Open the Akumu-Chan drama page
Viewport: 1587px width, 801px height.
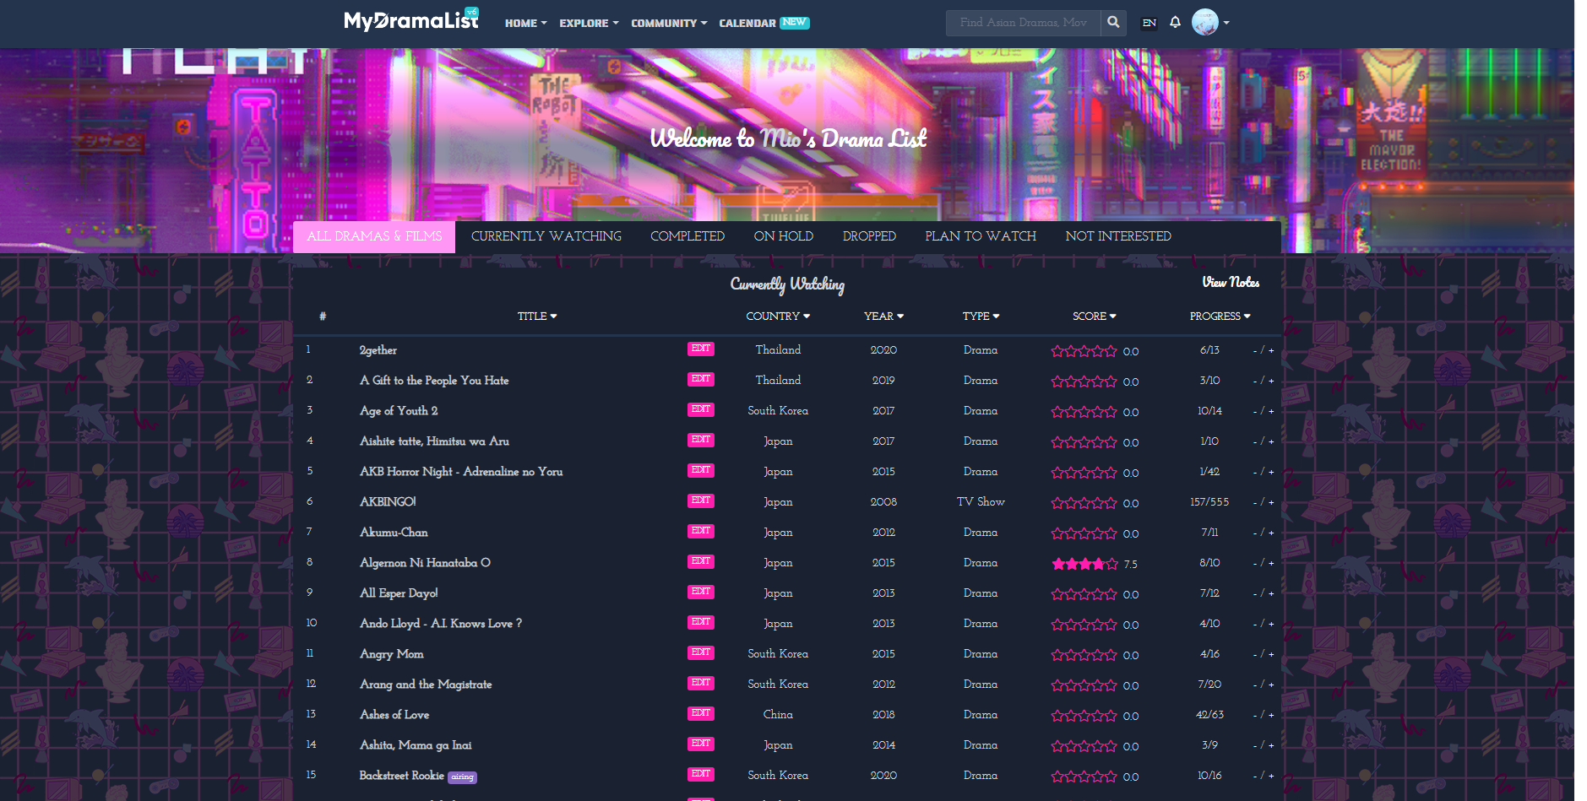[x=394, y=533]
